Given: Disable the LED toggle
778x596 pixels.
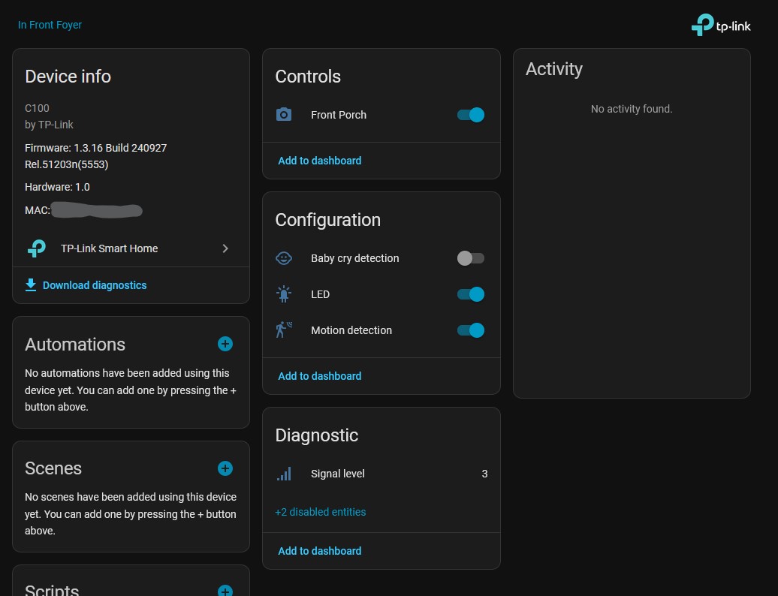Looking at the screenshot, I should (471, 294).
